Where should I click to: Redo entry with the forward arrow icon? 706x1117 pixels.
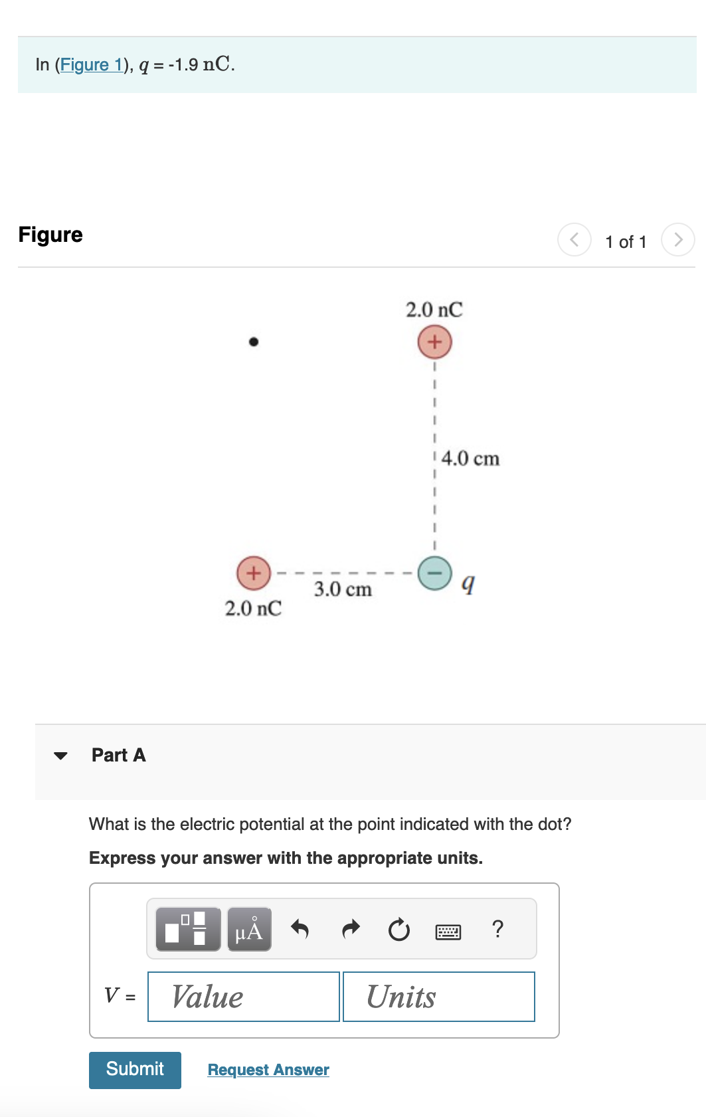pyautogui.click(x=350, y=929)
